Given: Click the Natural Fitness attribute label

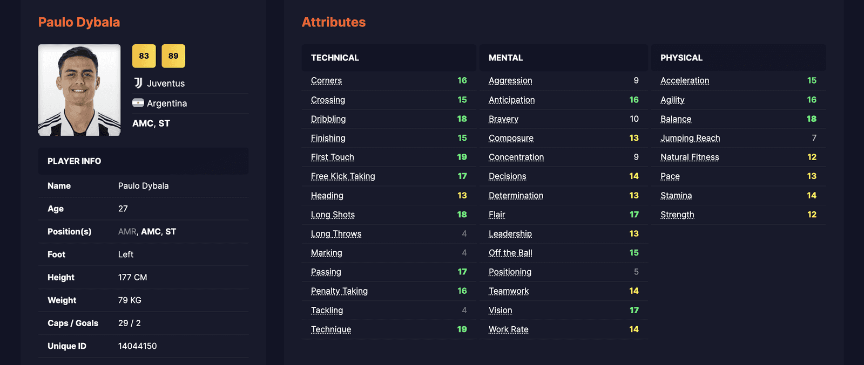Looking at the screenshot, I should [x=690, y=157].
